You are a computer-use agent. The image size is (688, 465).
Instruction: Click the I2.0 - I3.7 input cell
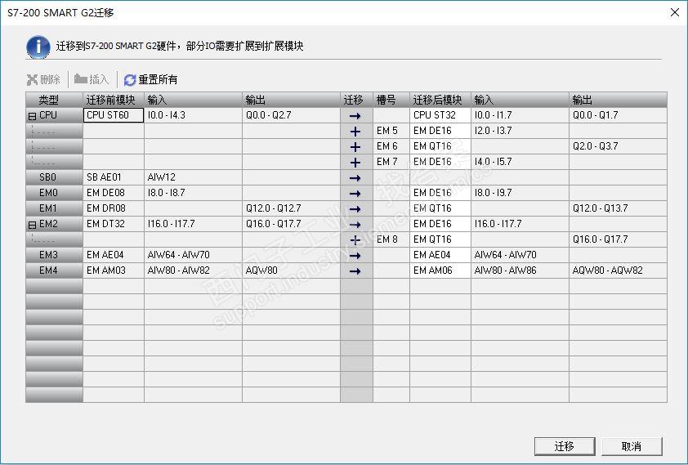pos(520,132)
